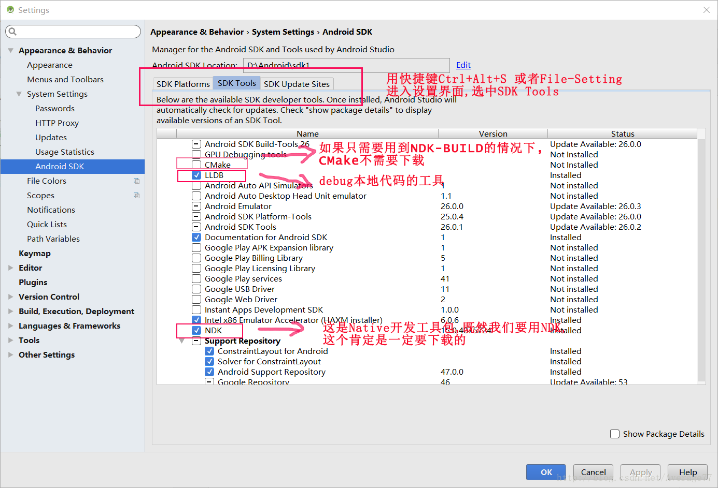Select Passwords in System Settings
718x488 pixels.
click(55, 108)
